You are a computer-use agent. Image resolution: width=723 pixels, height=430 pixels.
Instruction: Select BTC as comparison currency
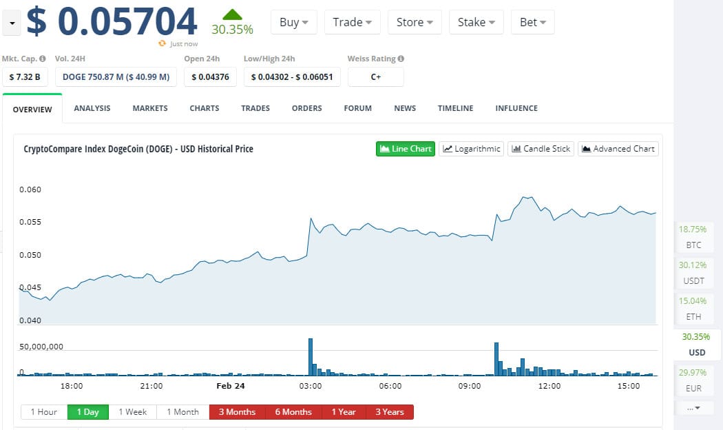(693, 236)
